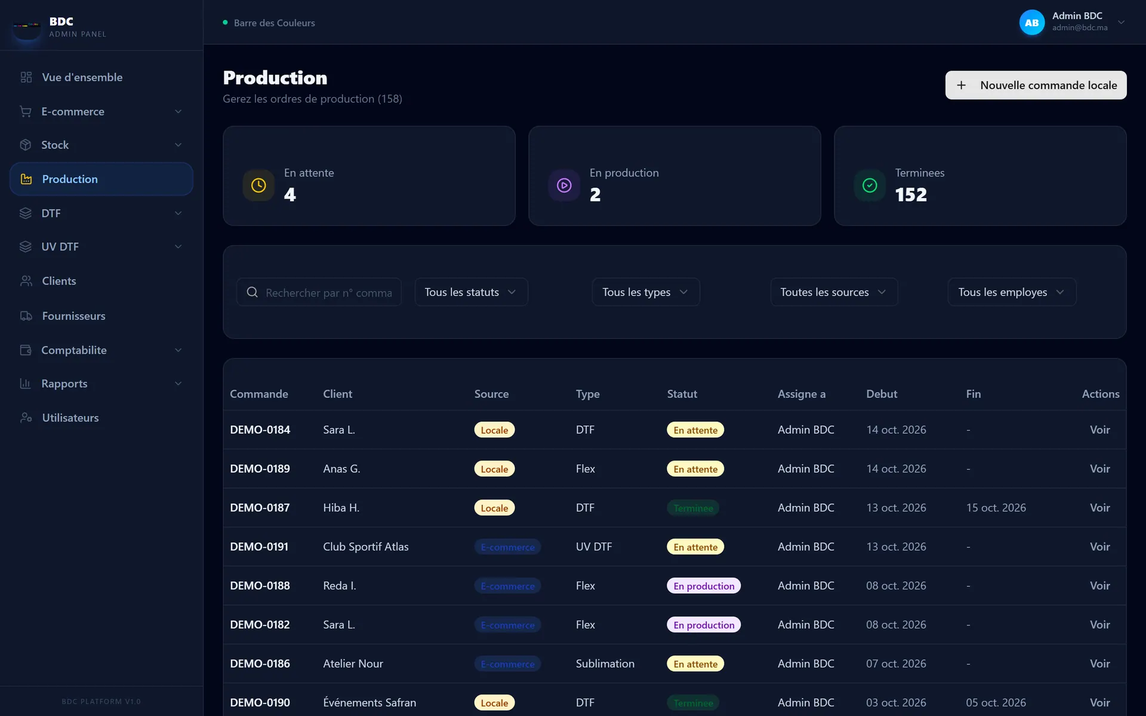This screenshot has width=1146, height=716.
Task: Click the Terminees checkmark icon
Action: click(x=870, y=186)
